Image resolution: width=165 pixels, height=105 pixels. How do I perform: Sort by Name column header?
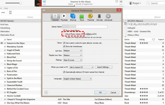click(9, 39)
